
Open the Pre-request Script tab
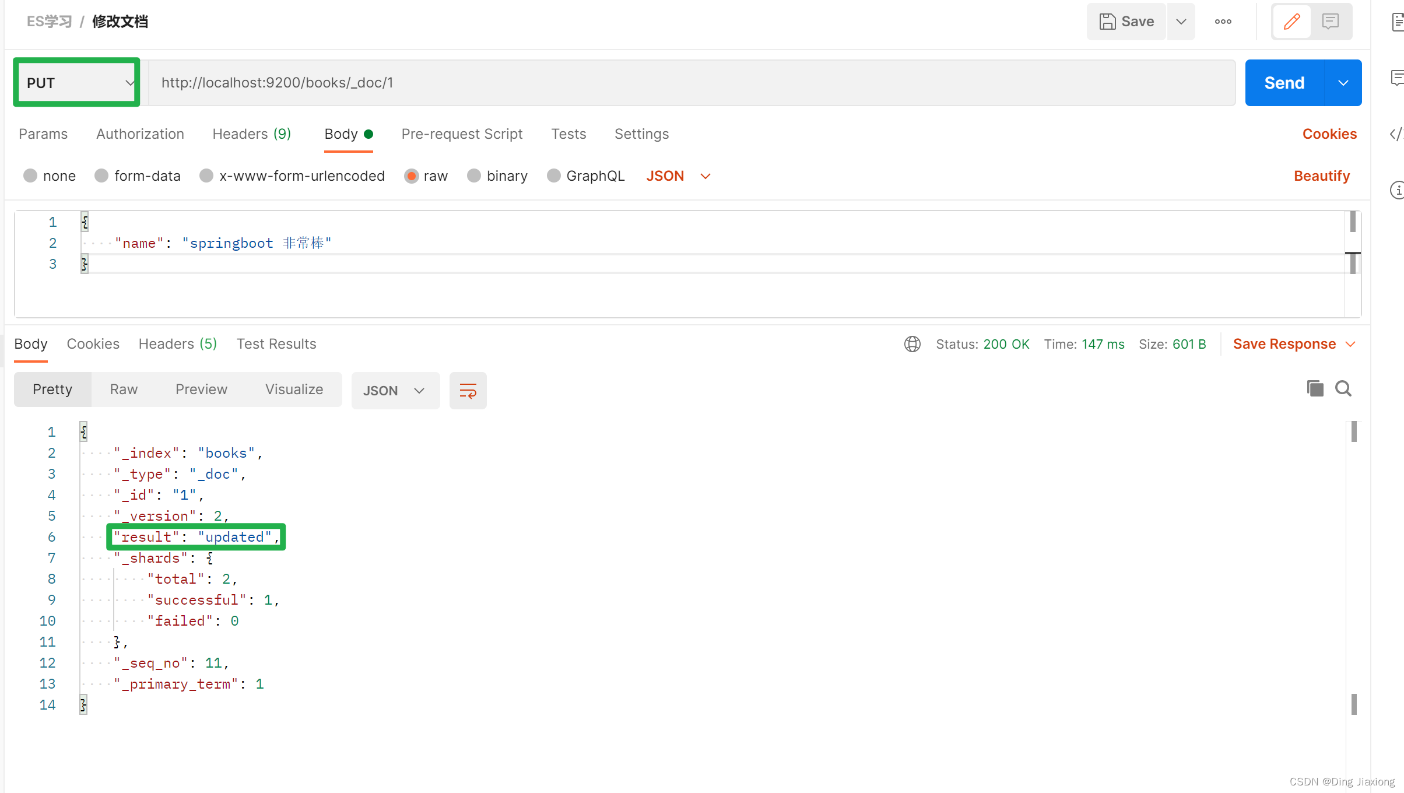(x=462, y=134)
